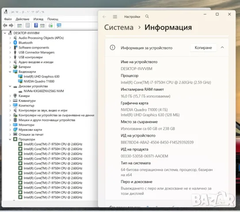Click the search magnifier icon in Settings

point(147,16)
